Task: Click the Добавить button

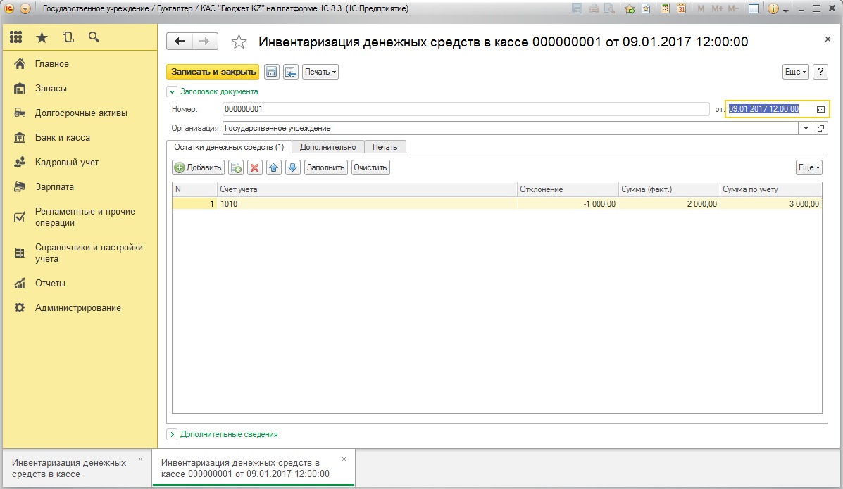Action: pyautogui.click(x=199, y=167)
